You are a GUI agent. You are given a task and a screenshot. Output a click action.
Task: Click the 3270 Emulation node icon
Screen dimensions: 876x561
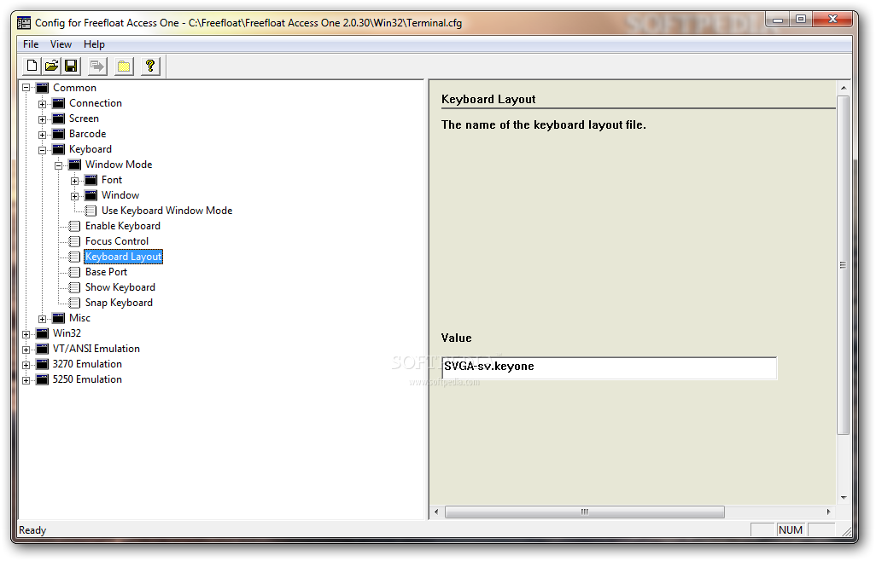click(x=43, y=363)
